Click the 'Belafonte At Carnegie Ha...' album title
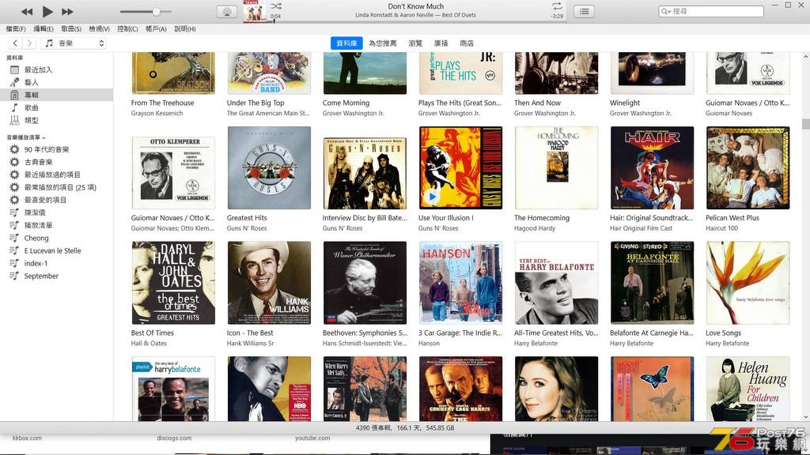Viewport: 810px width, 455px height. coord(652,333)
